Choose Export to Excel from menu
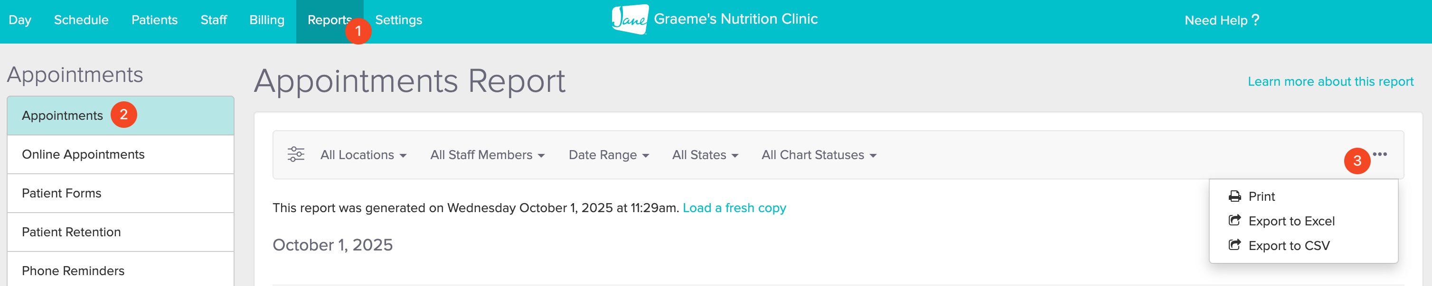The width and height of the screenshot is (1432, 286). point(1291,221)
